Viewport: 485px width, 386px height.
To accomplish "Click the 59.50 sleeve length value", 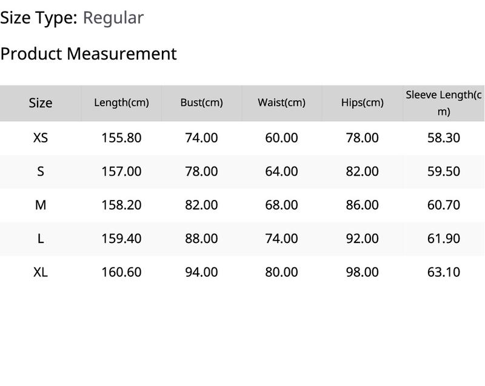I will click(x=444, y=171).
